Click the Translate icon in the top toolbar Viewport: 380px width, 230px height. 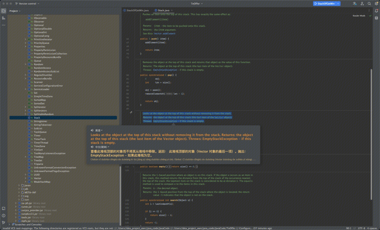(x=355, y=4)
